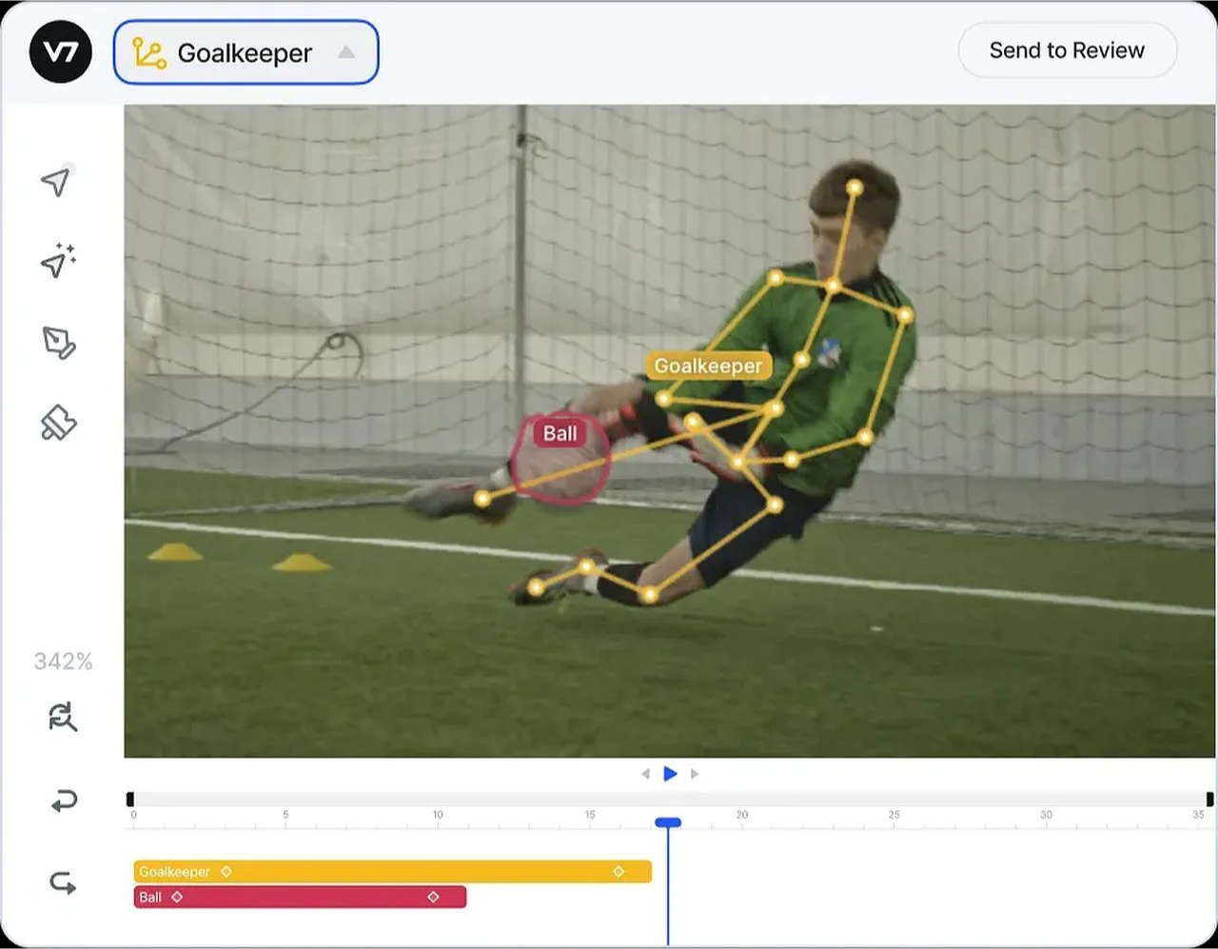The width and height of the screenshot is (1218, 949).
Task: Step to the previous frame
Action: (646, 774)
